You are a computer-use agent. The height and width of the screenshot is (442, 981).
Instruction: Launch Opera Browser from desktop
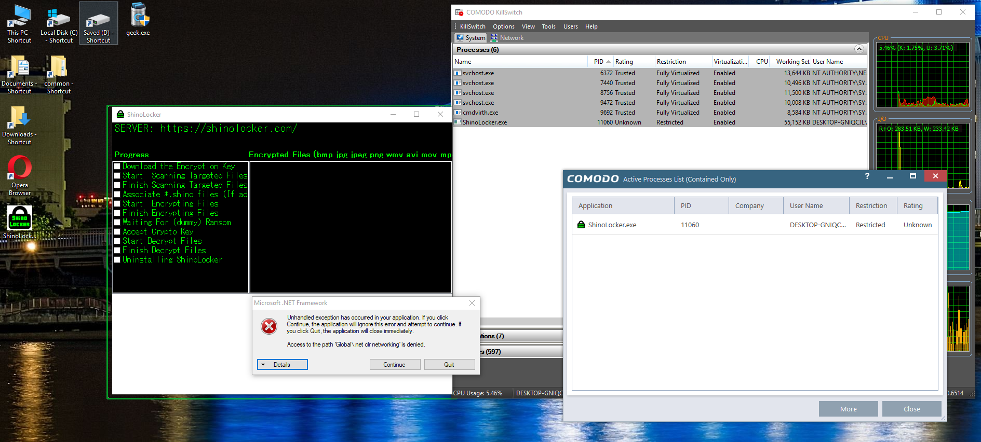[20, 176]
